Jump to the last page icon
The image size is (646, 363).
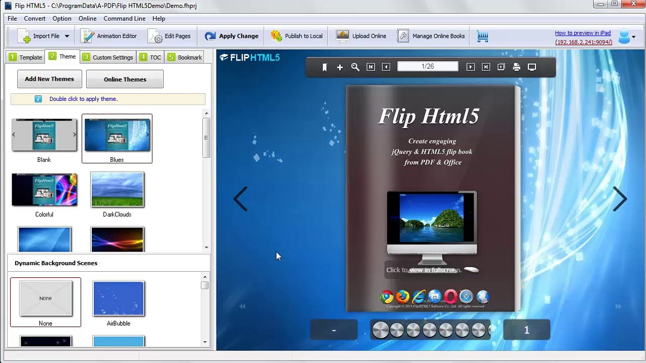tap(486, 67)
